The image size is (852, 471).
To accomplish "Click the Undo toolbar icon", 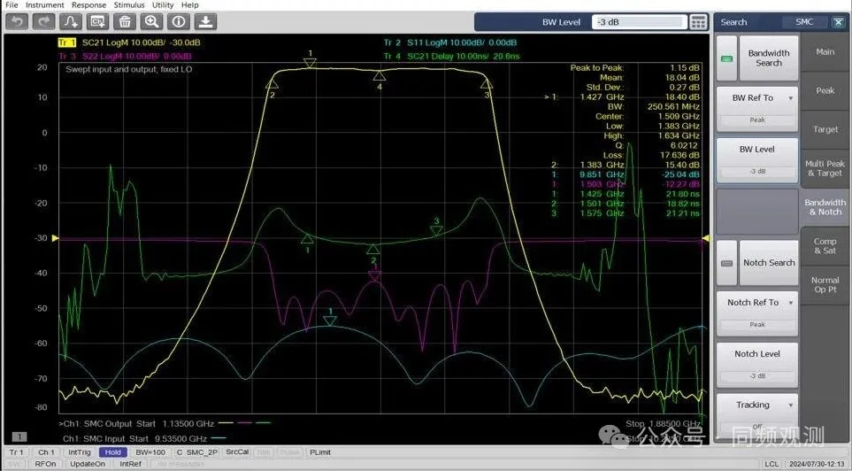I will 17,22.
